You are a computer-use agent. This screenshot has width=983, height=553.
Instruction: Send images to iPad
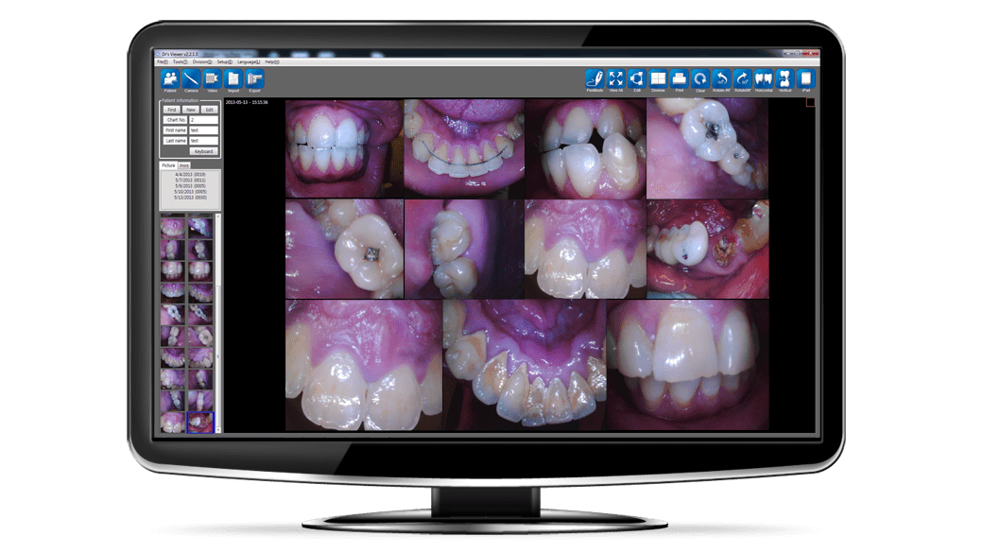point(805,78)
